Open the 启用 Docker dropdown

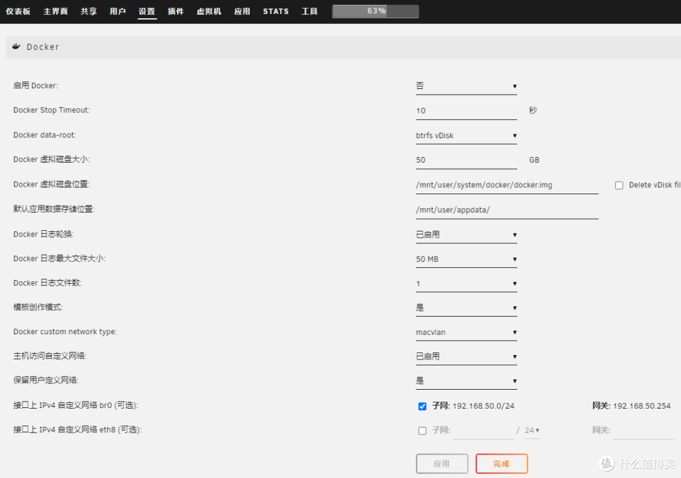pyautogui.click(x=466, y=86)
